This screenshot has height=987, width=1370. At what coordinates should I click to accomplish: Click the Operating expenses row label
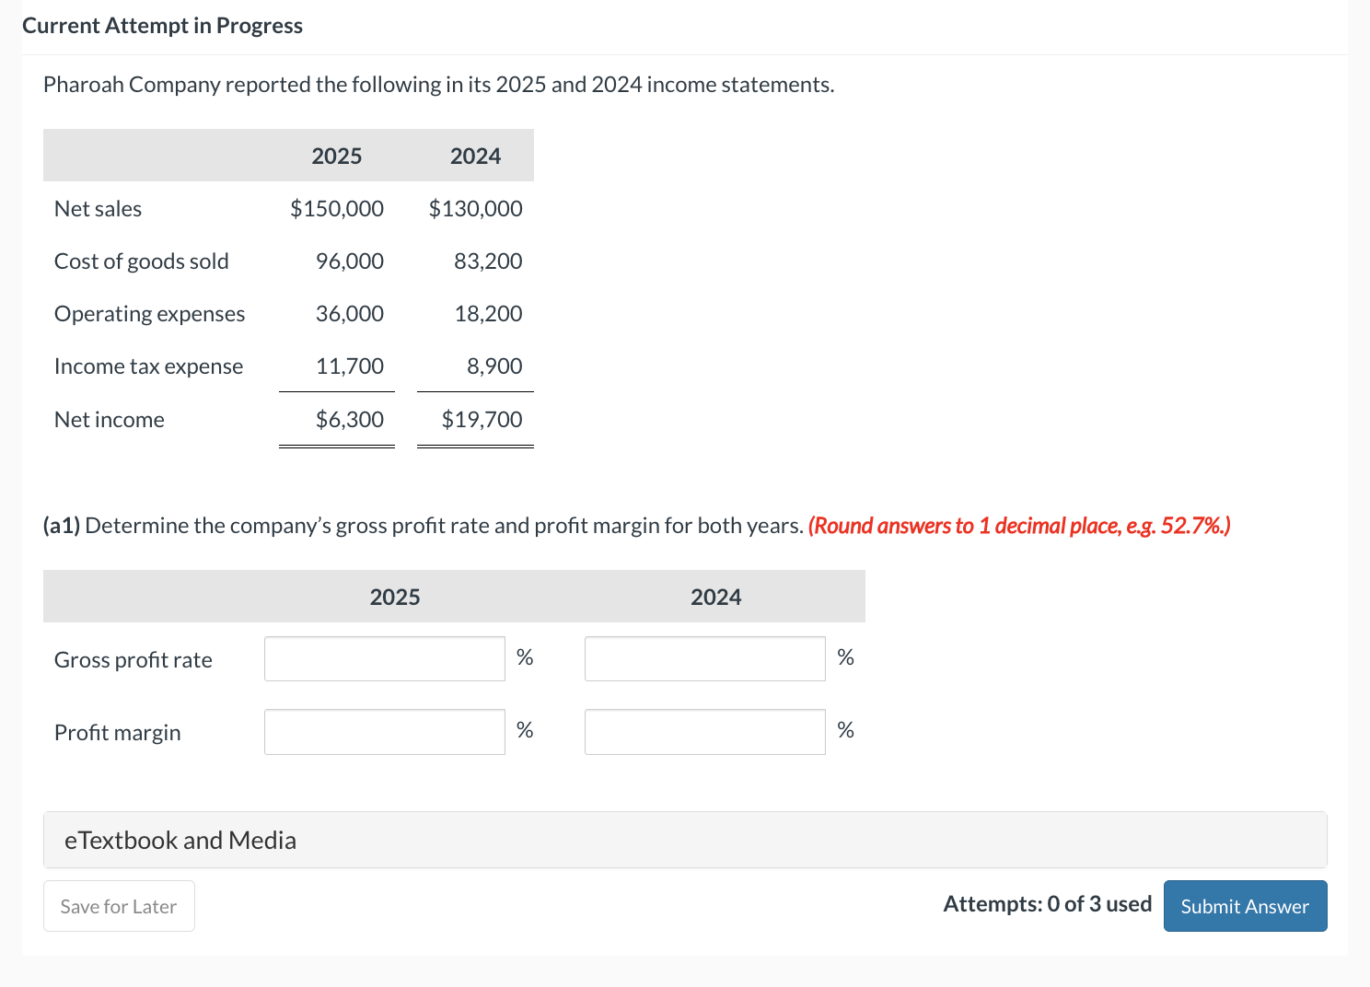[x=149, y=313]
